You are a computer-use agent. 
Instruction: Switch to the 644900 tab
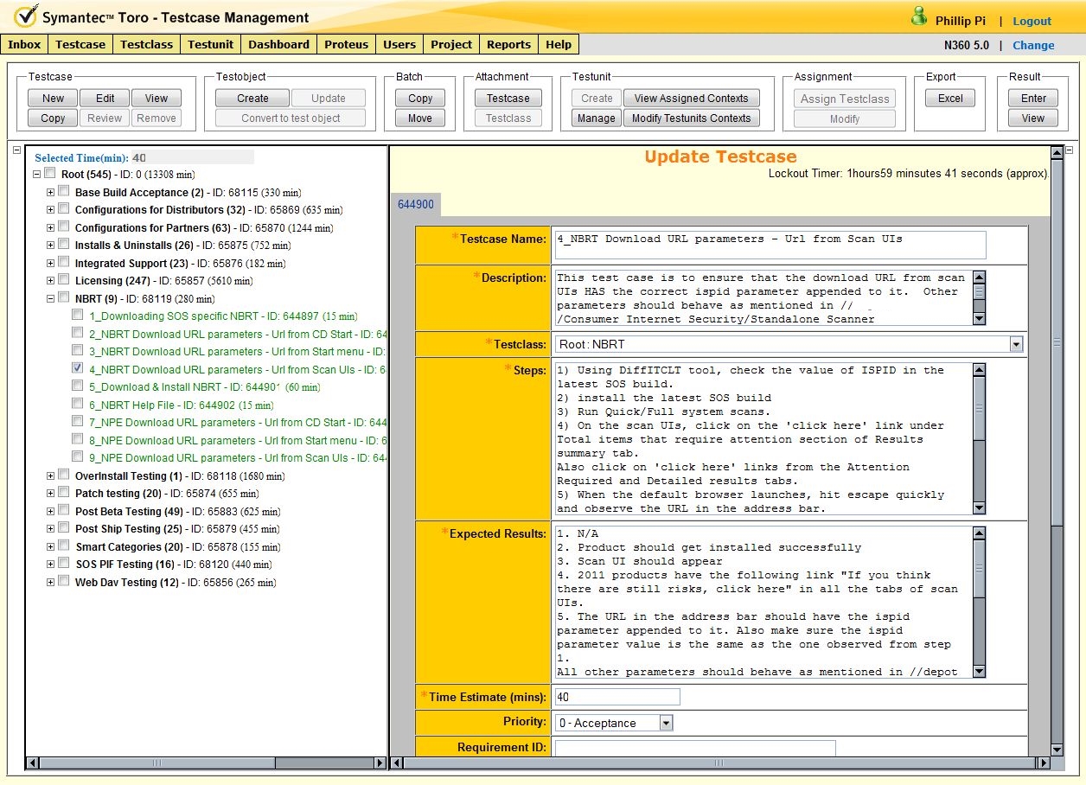[x=416, y=205]
